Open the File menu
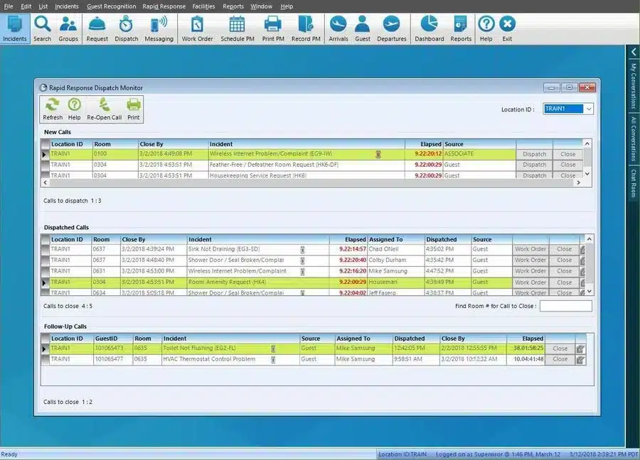The image size is (640, 460). click(x=8, y=6)
